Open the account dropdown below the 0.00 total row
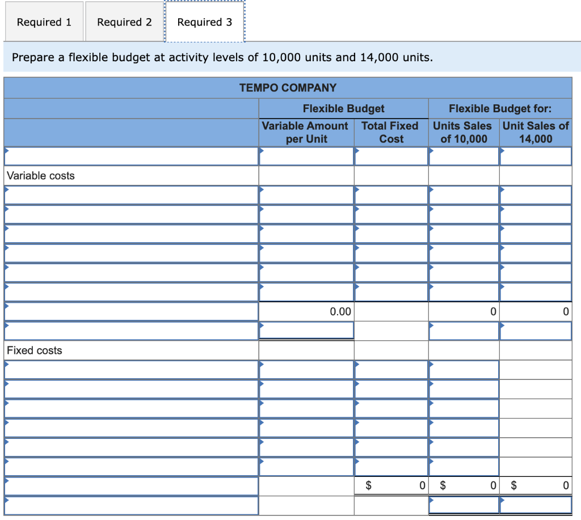 [130, 331]
